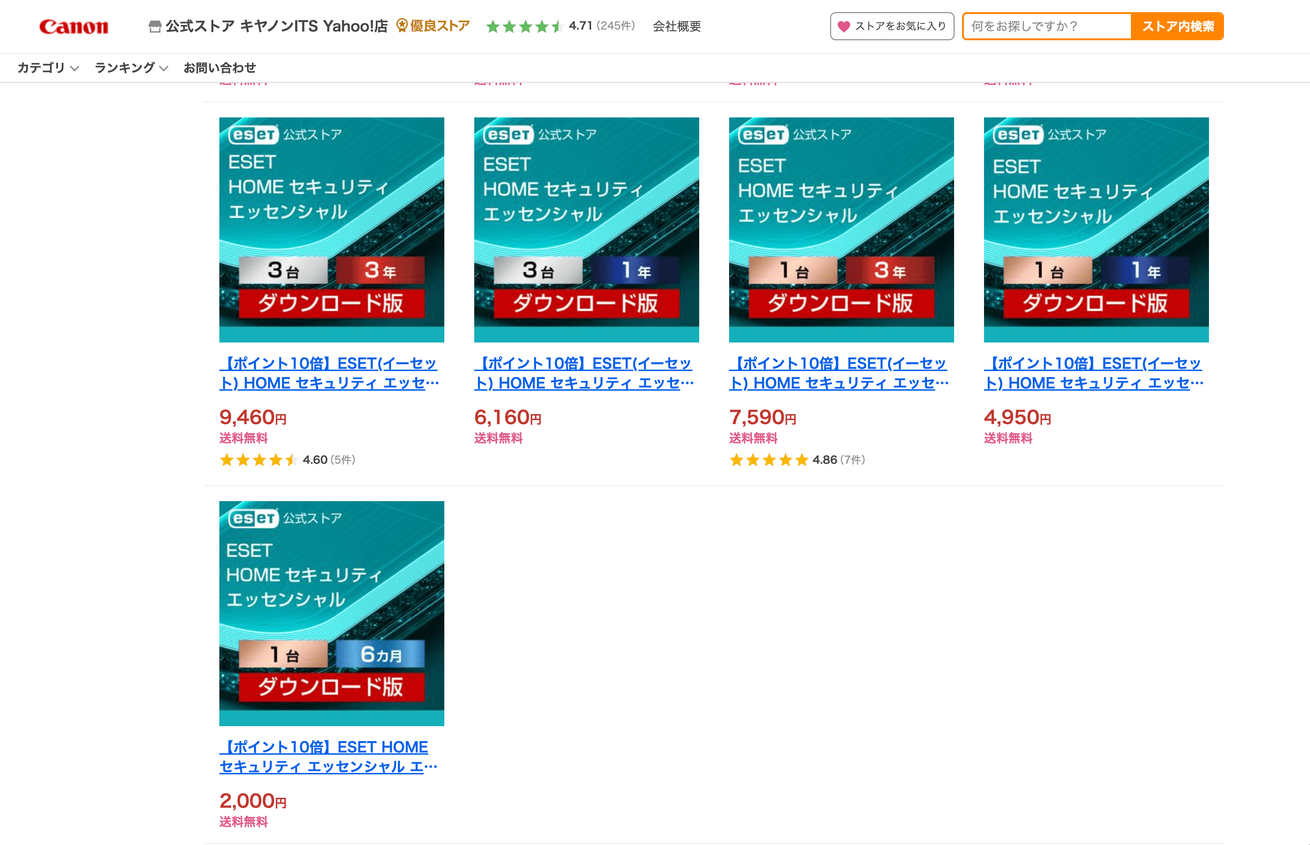Screen dimensions: 1310x845
Task: Click the 2,000円 price text
Action: point(253,801)
